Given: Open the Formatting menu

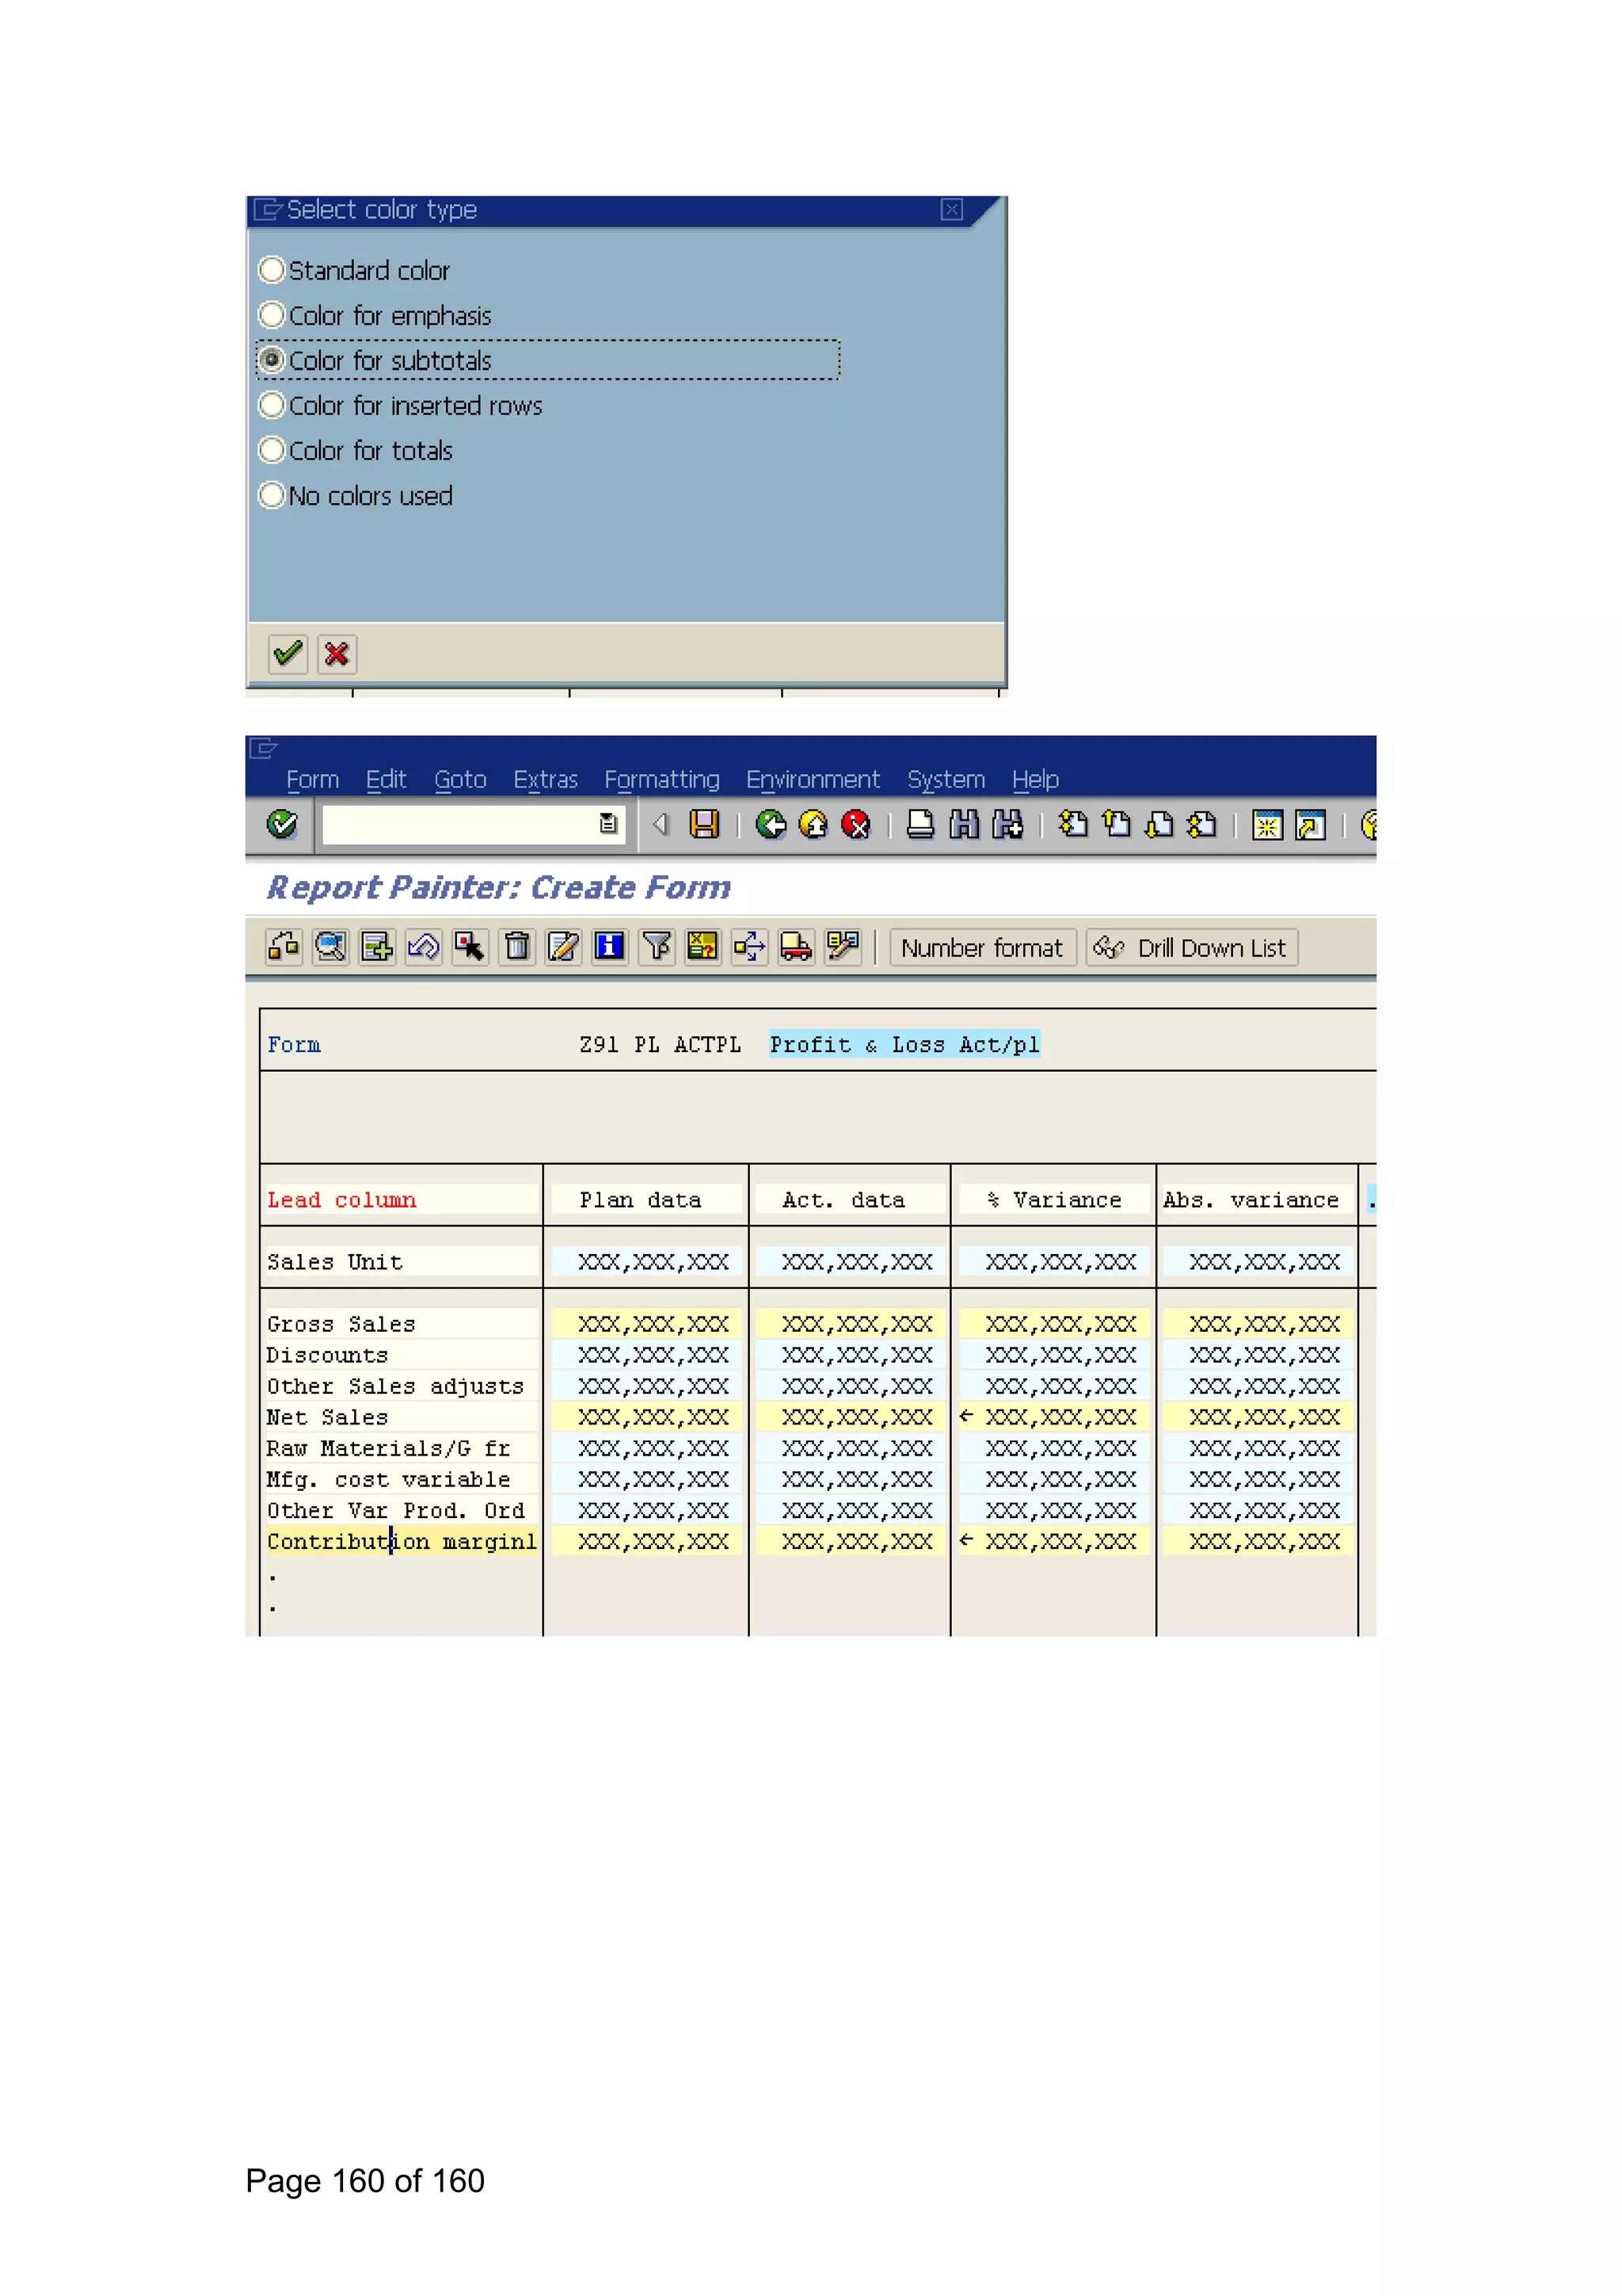Looking at the screenshot, I should [661, 779].
